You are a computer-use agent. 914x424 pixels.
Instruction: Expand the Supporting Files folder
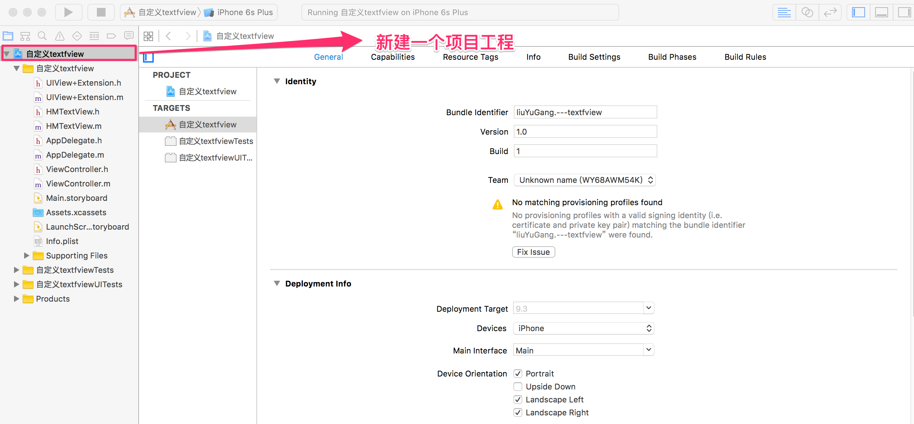click(27, 256)
